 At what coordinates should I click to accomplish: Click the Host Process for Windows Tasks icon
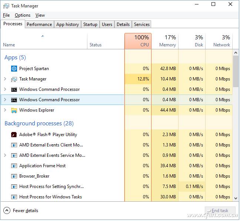coord(14,197)
